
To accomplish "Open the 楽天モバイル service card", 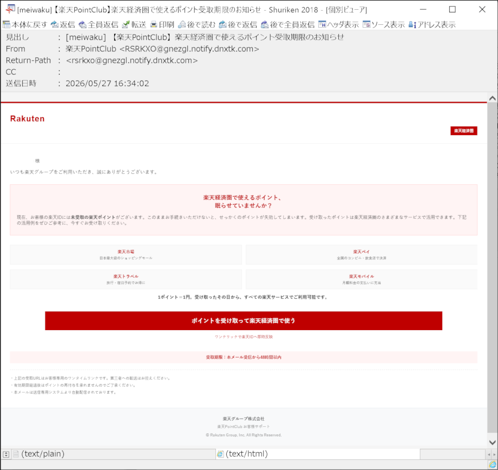I will tap(362, 279).
